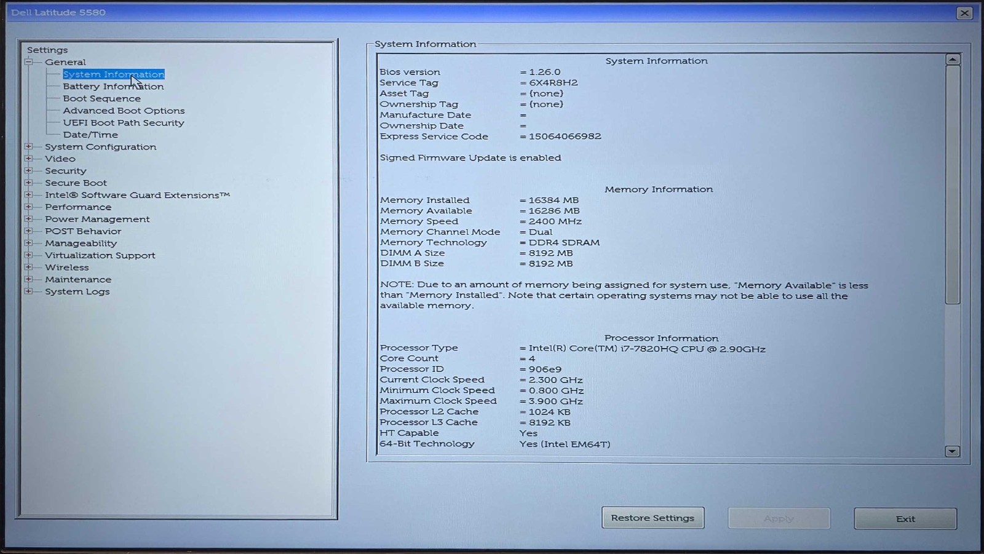This screenshot has height=554, width=984.
Task: Click the Memory Information section heading
Action: coord(659,189)
